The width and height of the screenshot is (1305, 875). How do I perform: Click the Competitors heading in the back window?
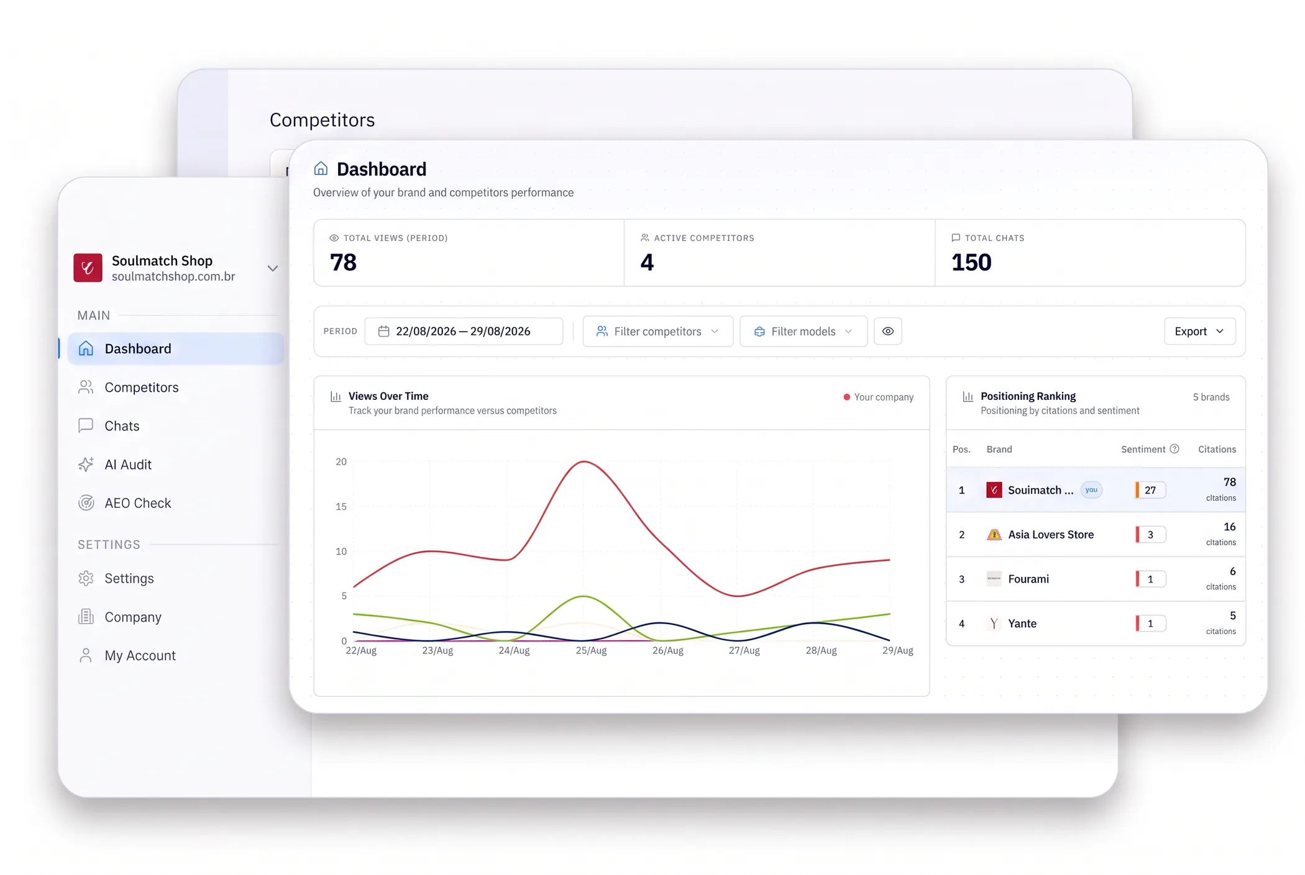(x=322, y=120)
